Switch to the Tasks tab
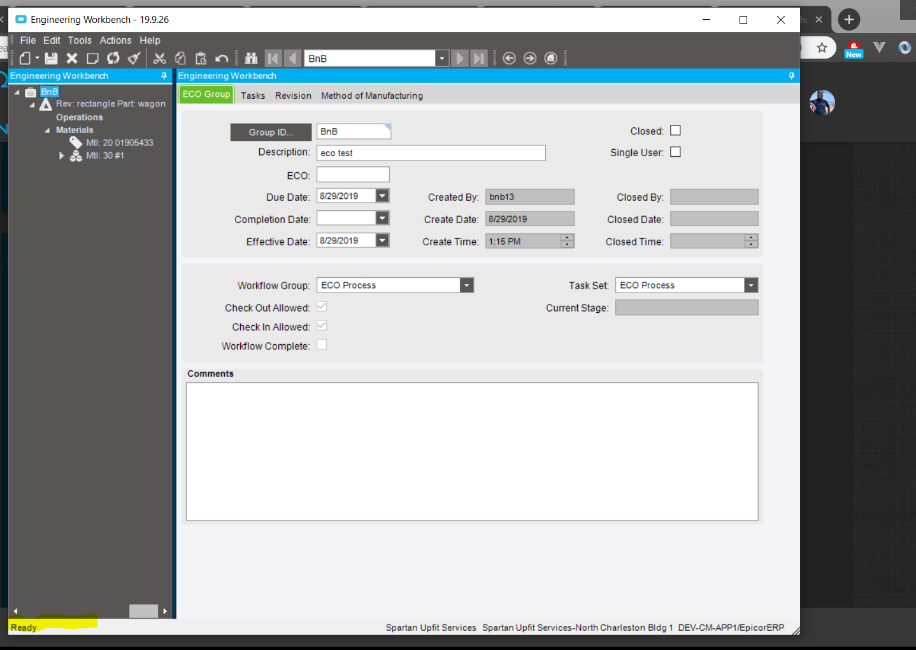Screen dimensions: 916x650 pyautogui.click(x=253, y=96)
